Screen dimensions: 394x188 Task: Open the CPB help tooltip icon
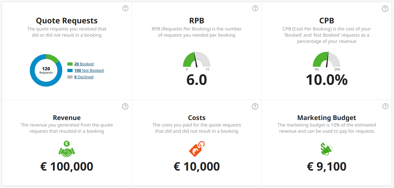pyautogui.click(x=385, y=9)
